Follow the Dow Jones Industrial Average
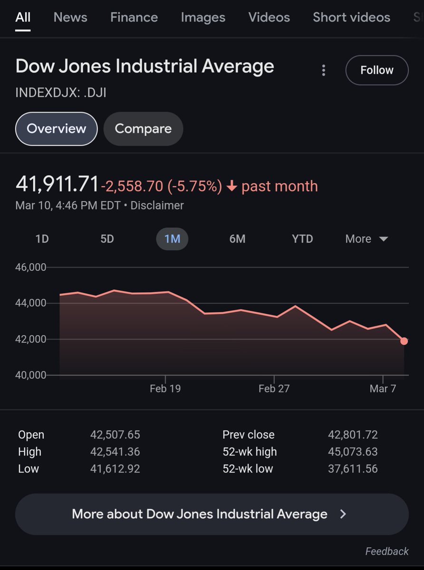 (377, 70)
